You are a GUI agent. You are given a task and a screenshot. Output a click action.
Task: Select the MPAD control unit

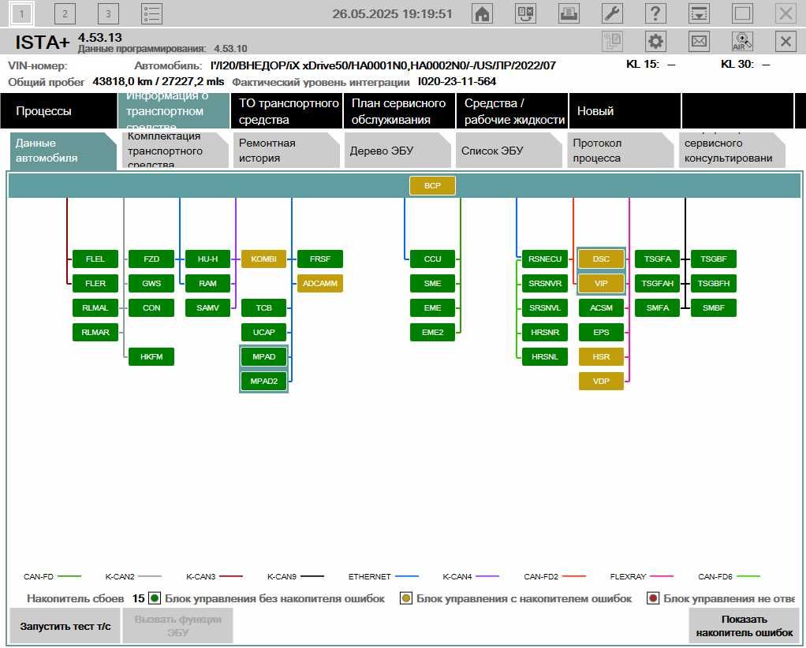coord(263,356)
